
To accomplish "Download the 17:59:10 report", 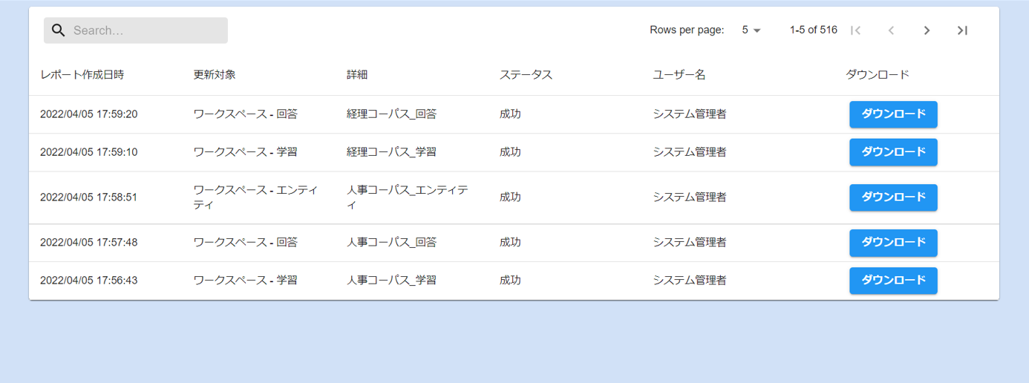I will [893, 152].
